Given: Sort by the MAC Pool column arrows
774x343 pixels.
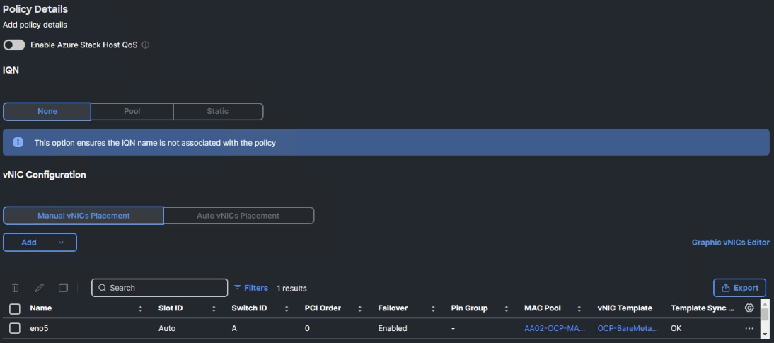Looking at the screenshot, I should pyautogui.click(x=579, y=308).
